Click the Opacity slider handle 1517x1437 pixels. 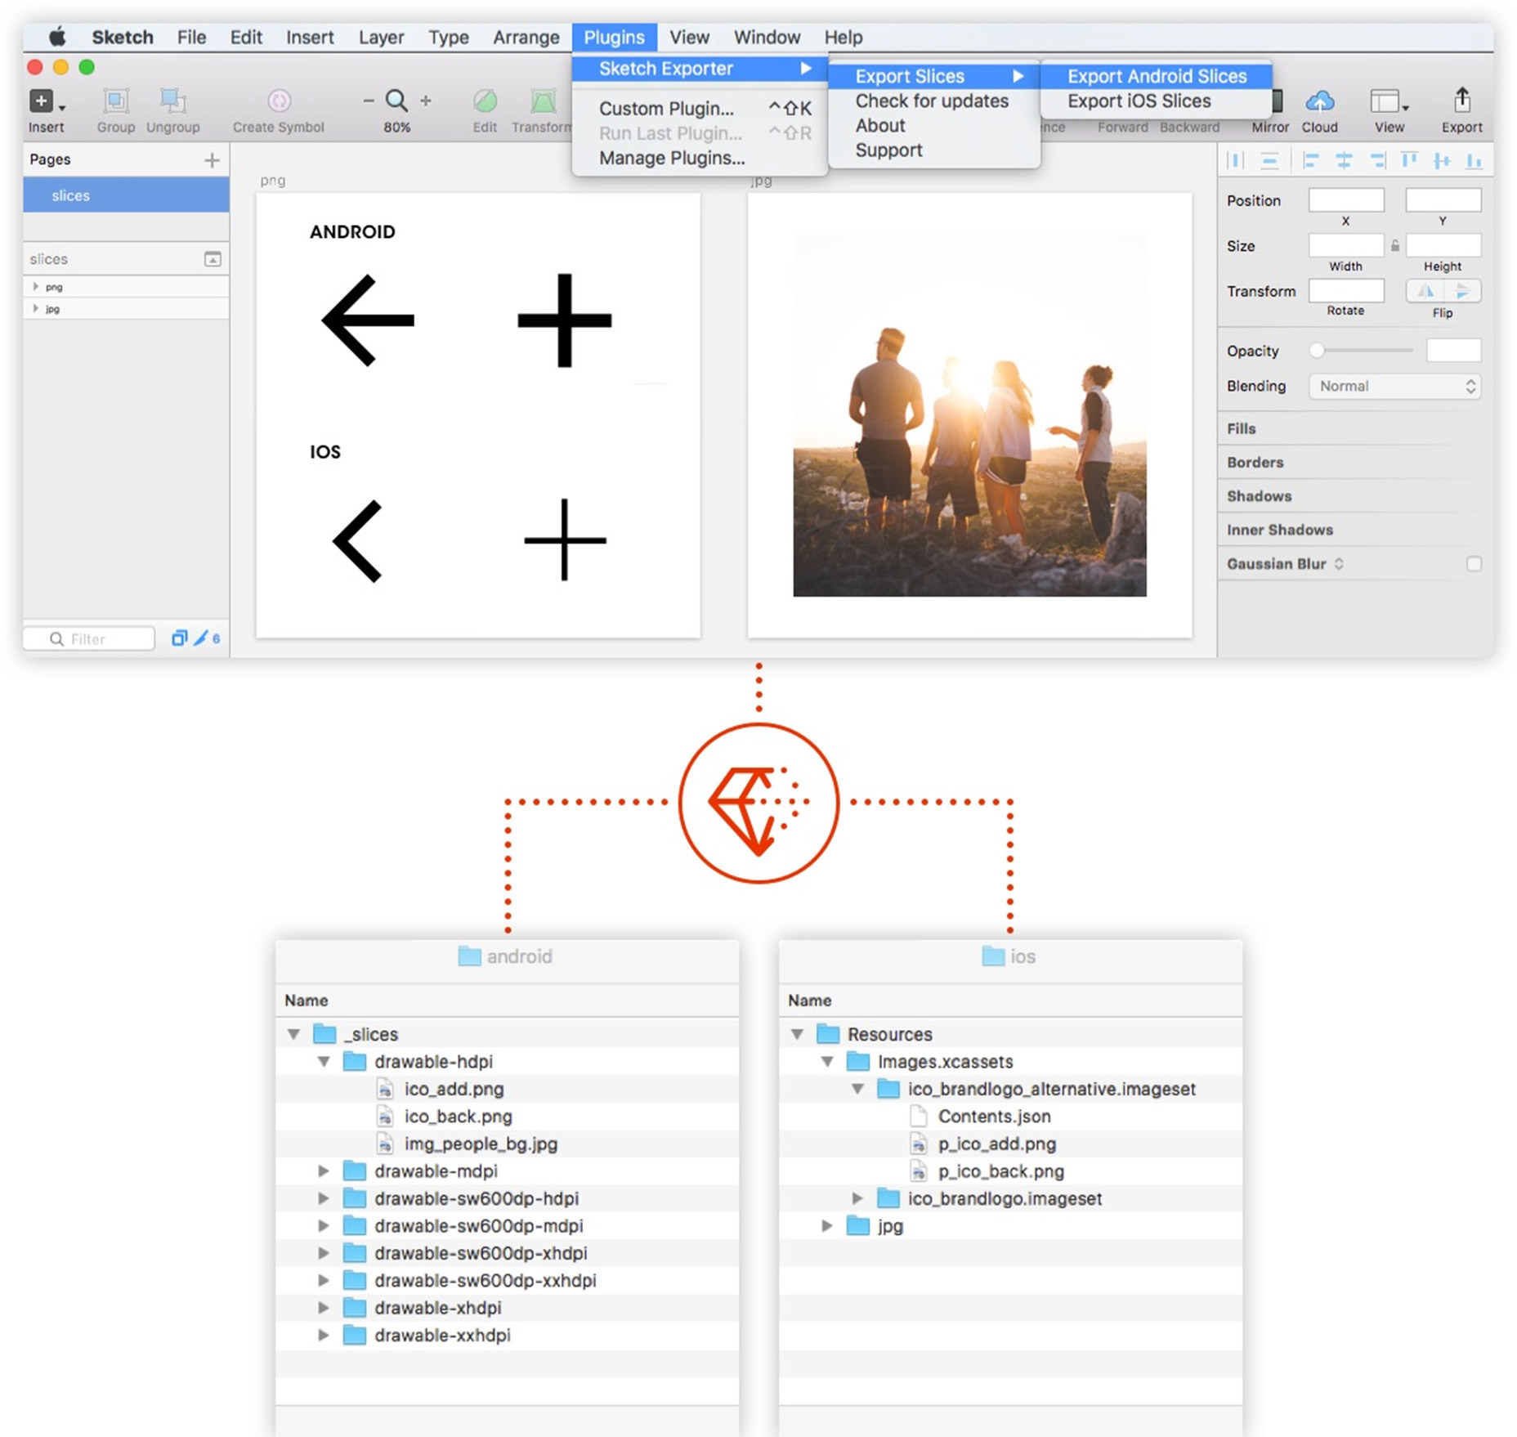coord(1316,351)
